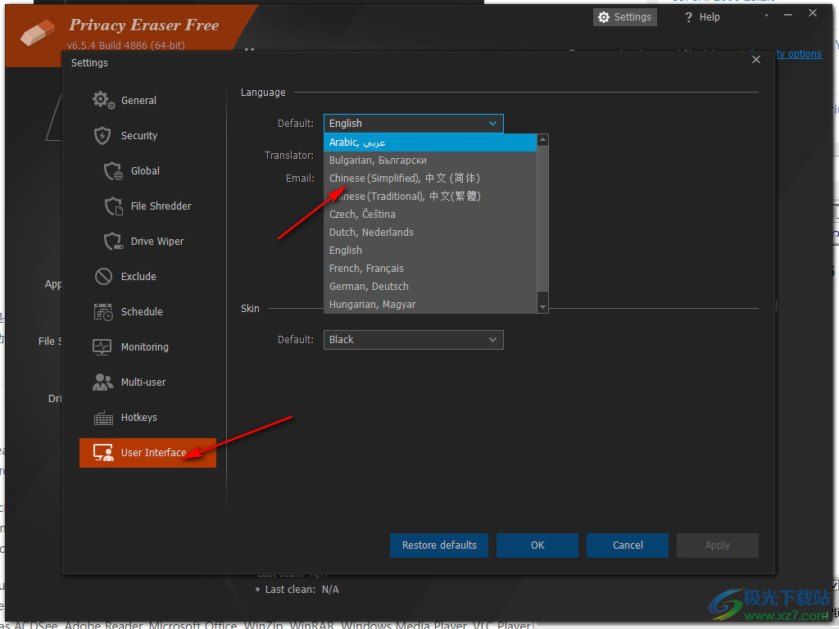This screenshot has width=839, height=629.
Task: Select the Security settings icon
Action: click(138, 135)
